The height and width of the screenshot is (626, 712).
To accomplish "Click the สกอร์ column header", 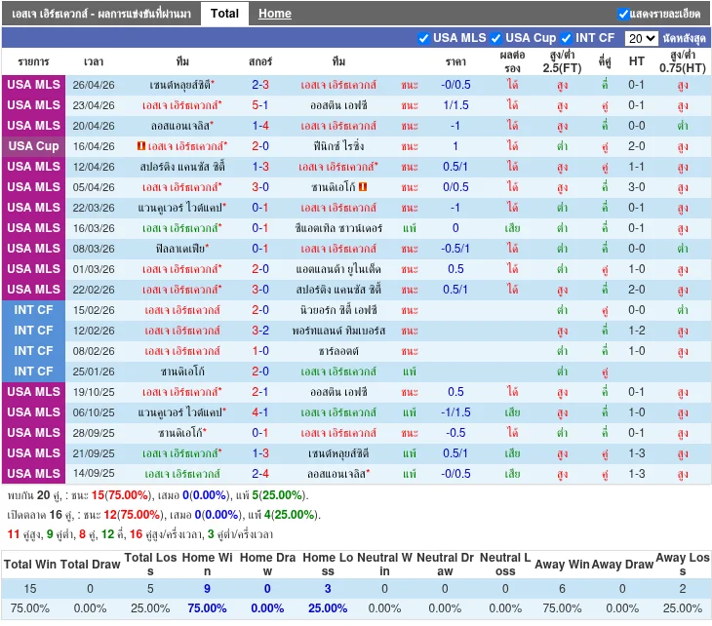I will click(260, 60).
